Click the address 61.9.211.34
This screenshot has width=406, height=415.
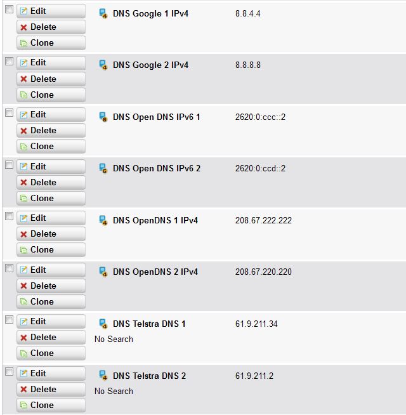click(256, 324)
